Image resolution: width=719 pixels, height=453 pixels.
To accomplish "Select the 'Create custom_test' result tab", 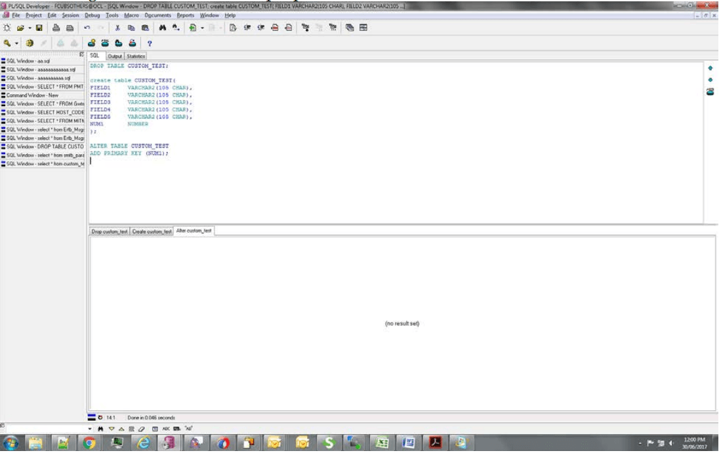I will coord(152,231).
